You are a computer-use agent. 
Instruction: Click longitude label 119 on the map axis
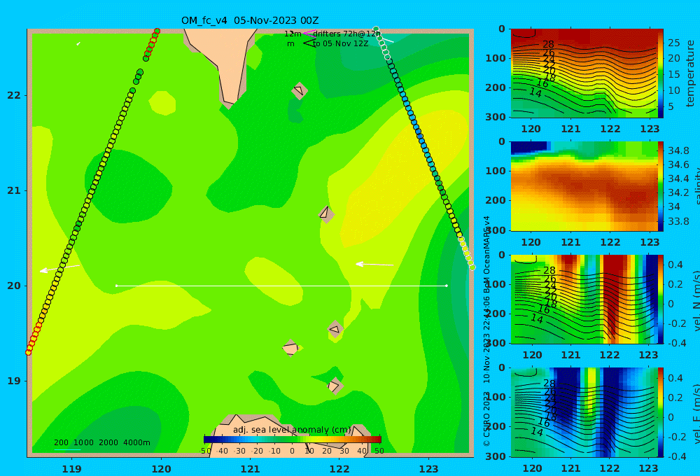pos(71,469)
